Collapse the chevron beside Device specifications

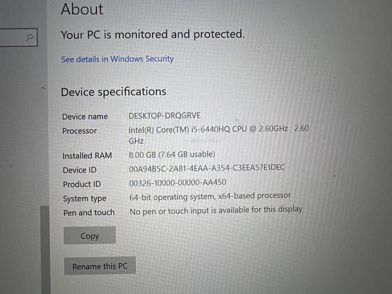[43, 88]
